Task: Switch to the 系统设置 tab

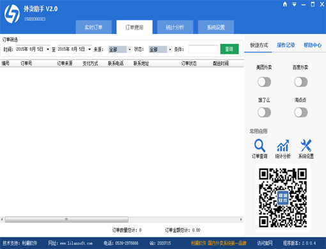Action: click(216, 27)
